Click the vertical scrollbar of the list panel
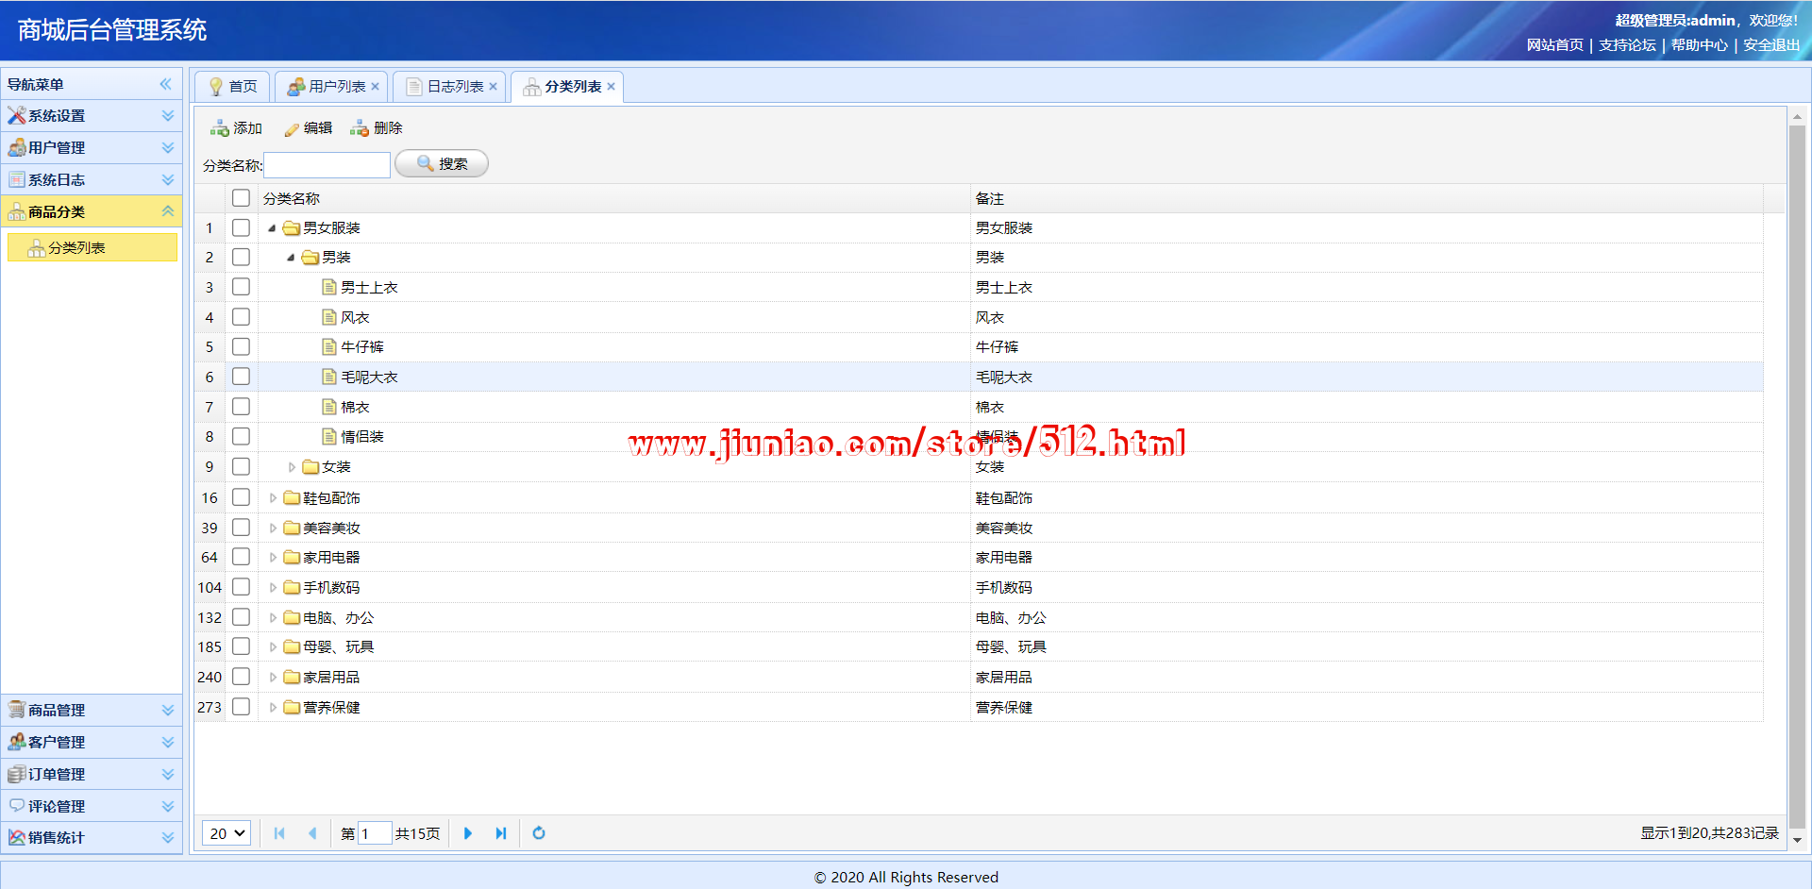The height and width of the screenshot is (889, 1812). 1797,472
